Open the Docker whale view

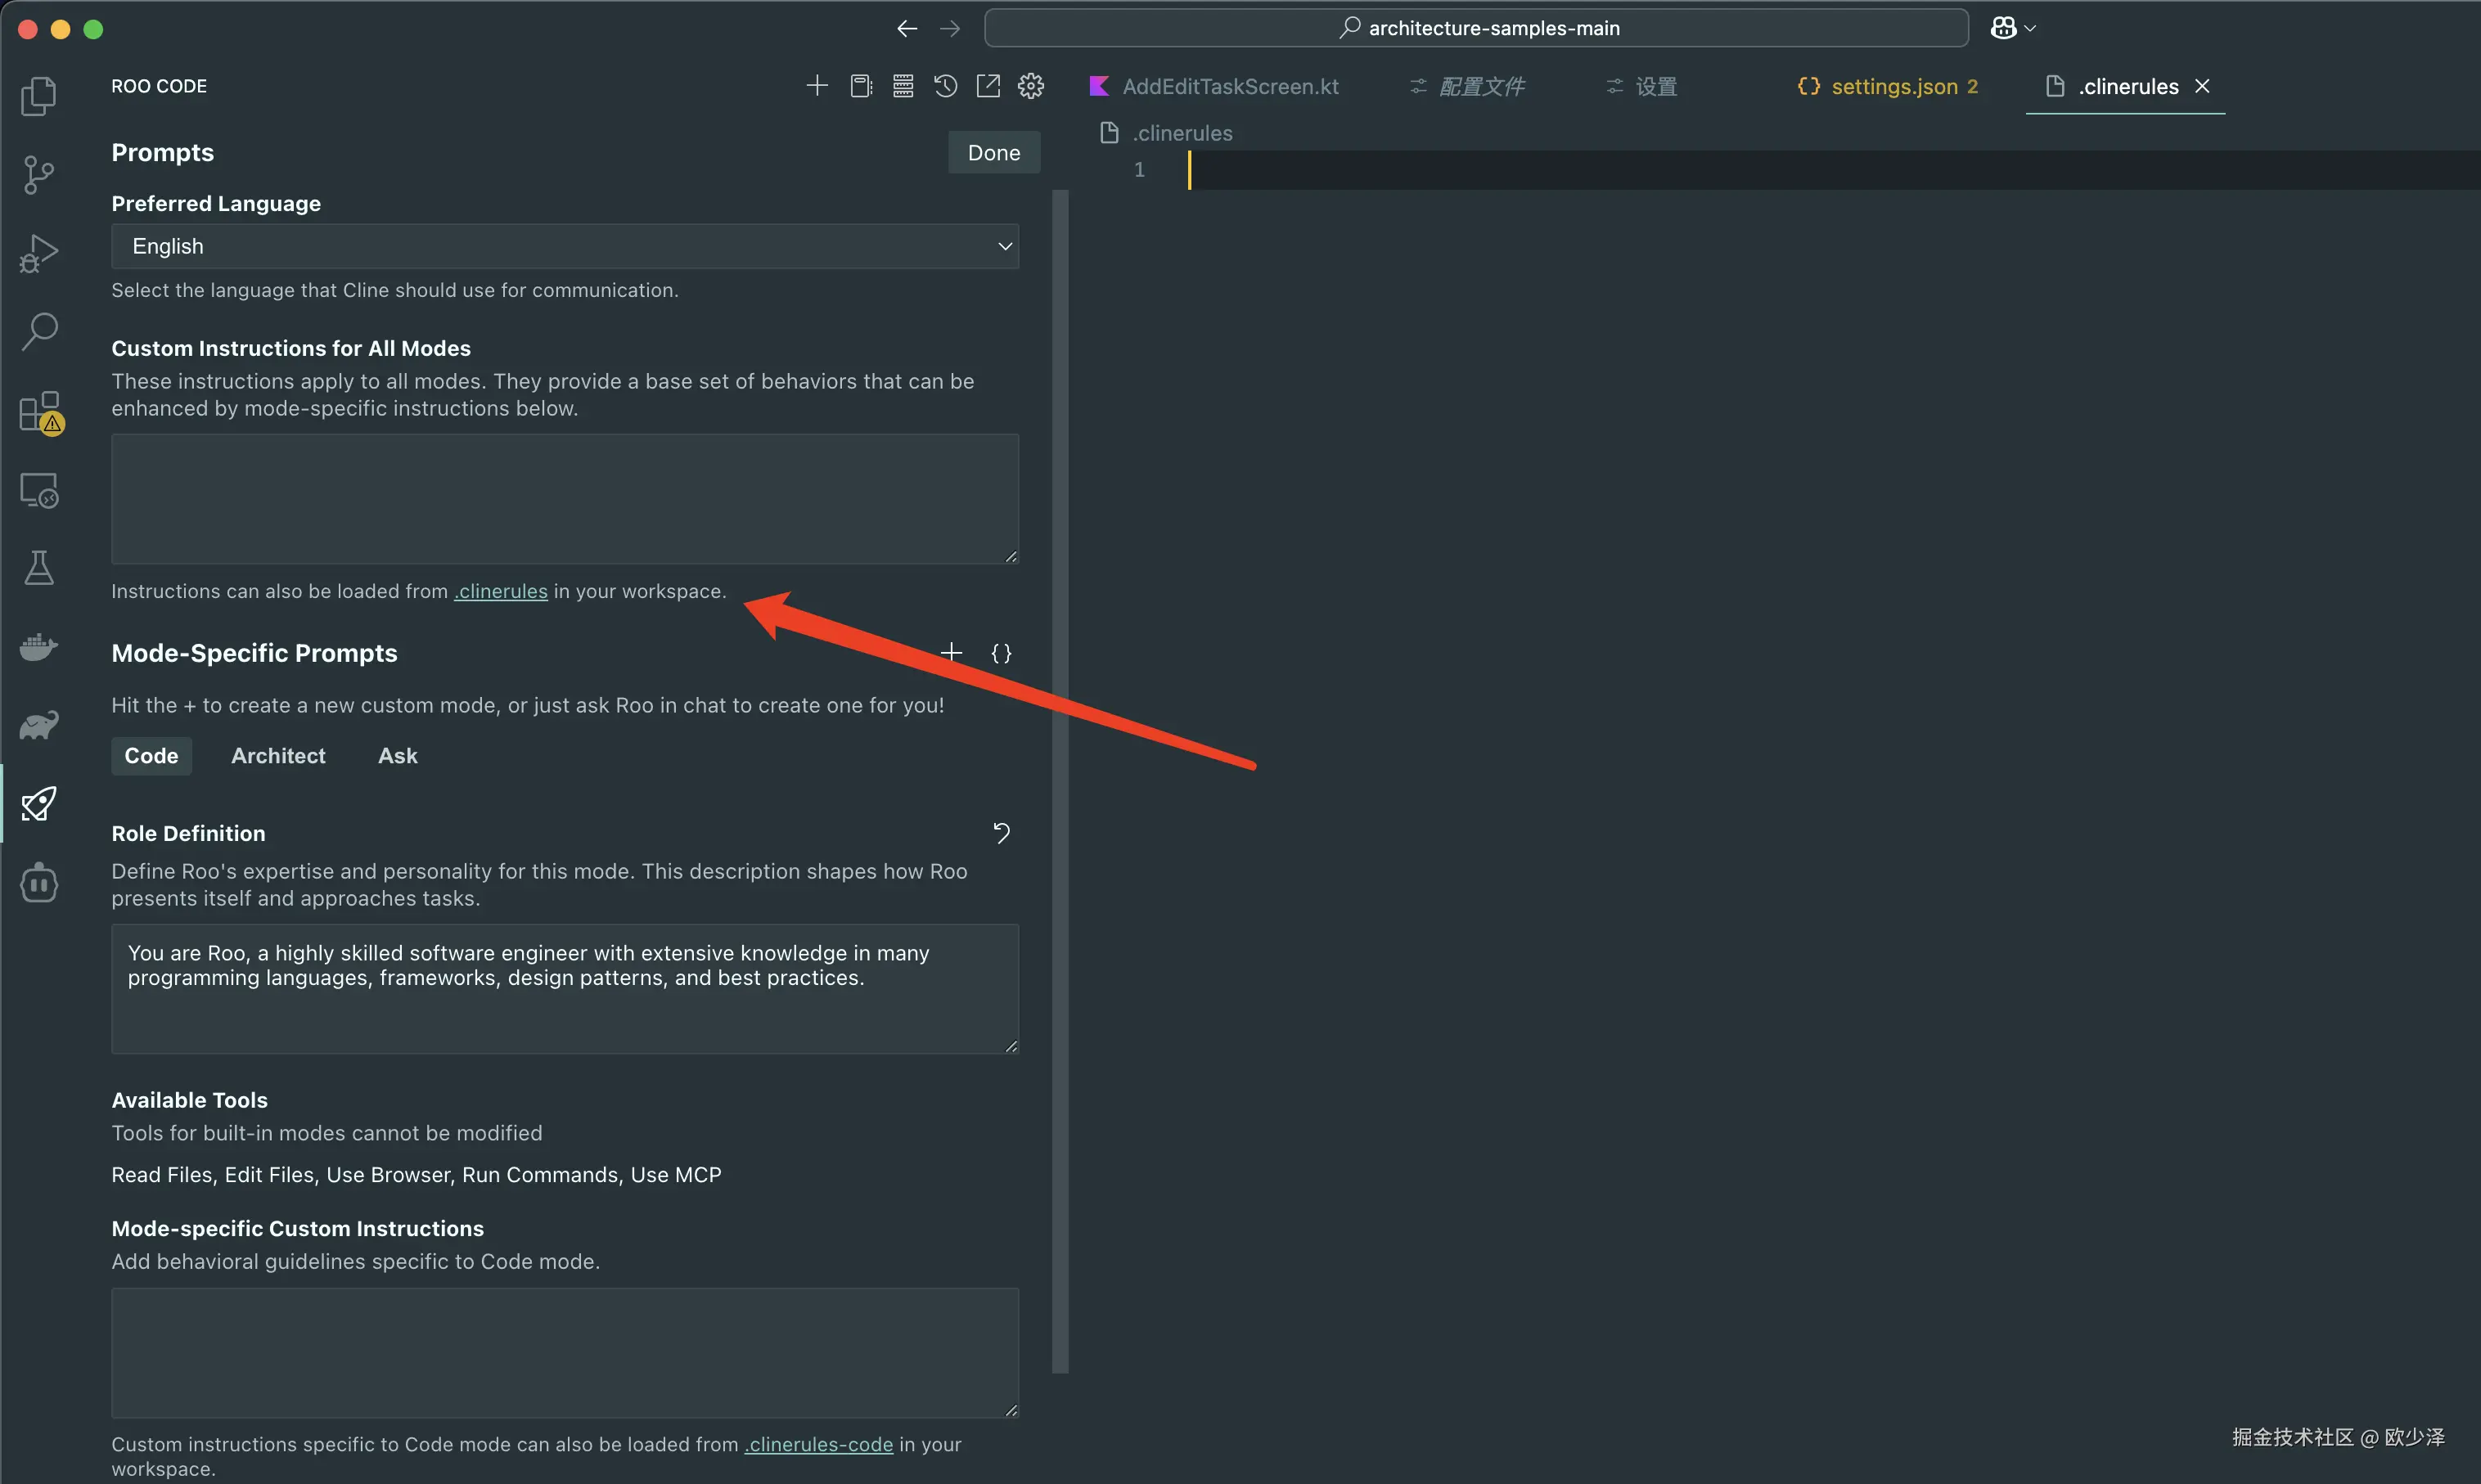pos(39,647)
